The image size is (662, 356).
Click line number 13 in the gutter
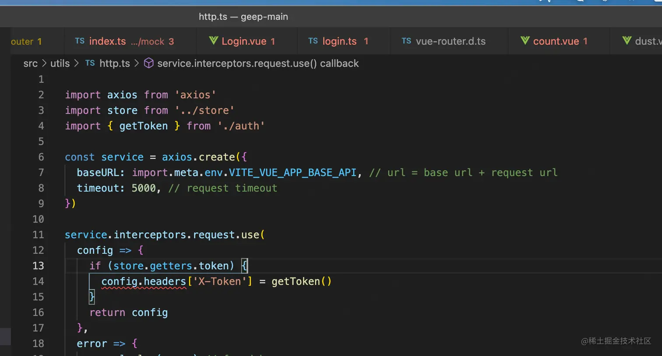click(38, 266)
